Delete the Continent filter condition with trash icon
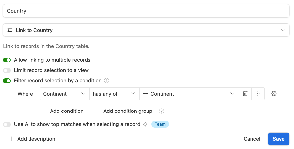Viewport: 294px width, 149px height. [245, 94]
